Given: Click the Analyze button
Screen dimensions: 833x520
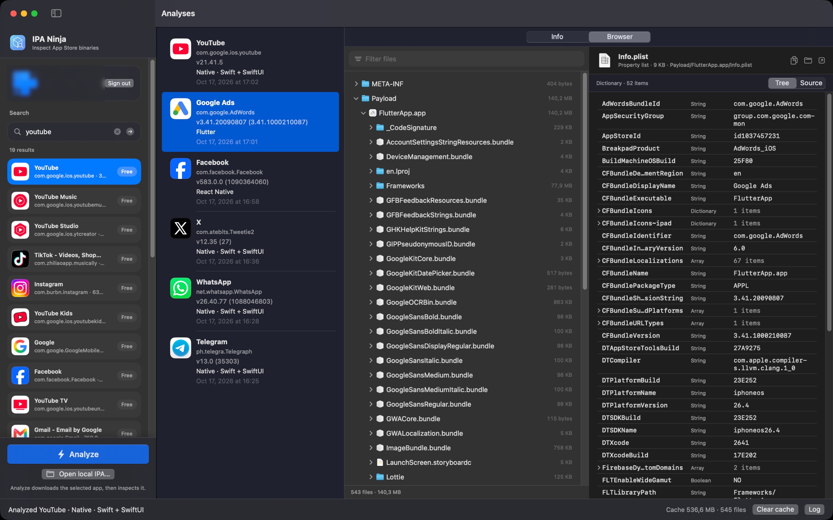Looking at the screenshot, I should click(x=78, y=454).
